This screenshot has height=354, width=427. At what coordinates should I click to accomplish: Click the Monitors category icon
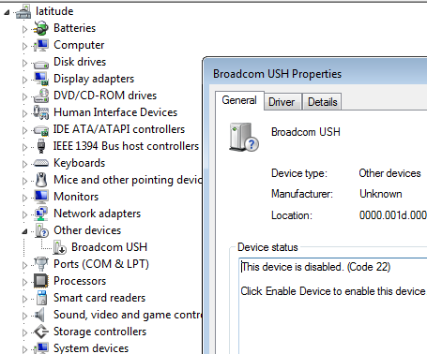coord(41,197)
